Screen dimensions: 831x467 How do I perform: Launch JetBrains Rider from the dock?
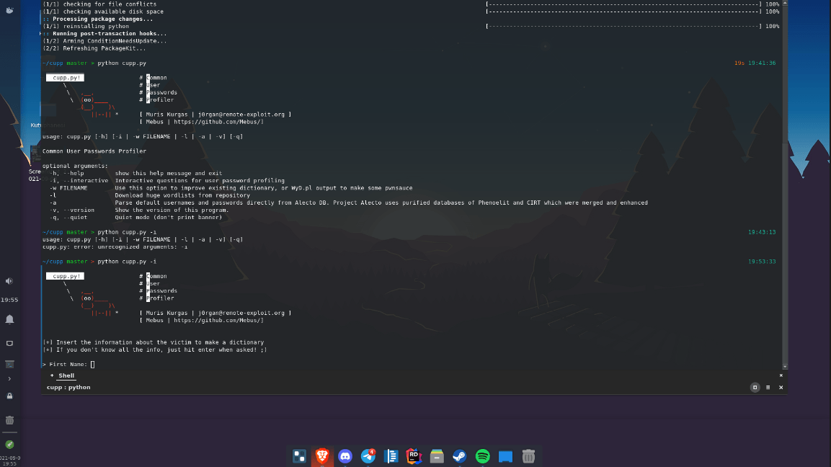414,456
